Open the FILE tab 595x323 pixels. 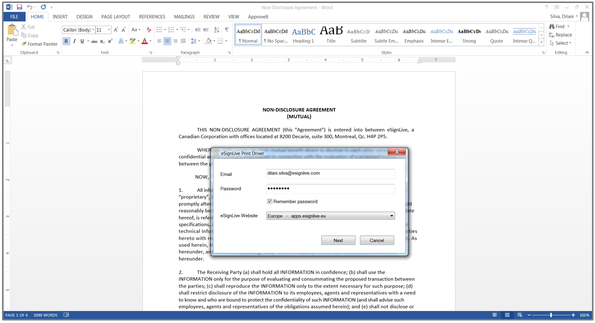pyautogui.click(x=15, y=17)
